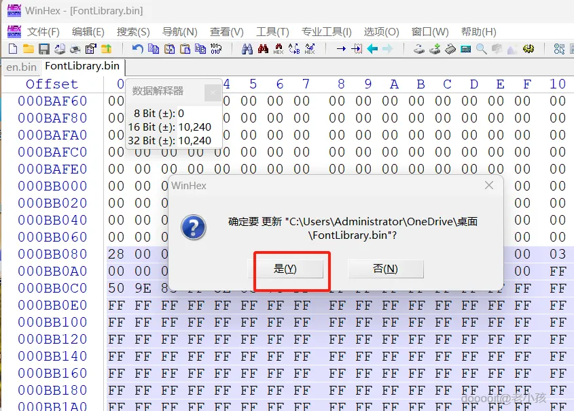Select offset row 000BAF60
Viewport: 574px width, 411px height.
tap(52, 101)
